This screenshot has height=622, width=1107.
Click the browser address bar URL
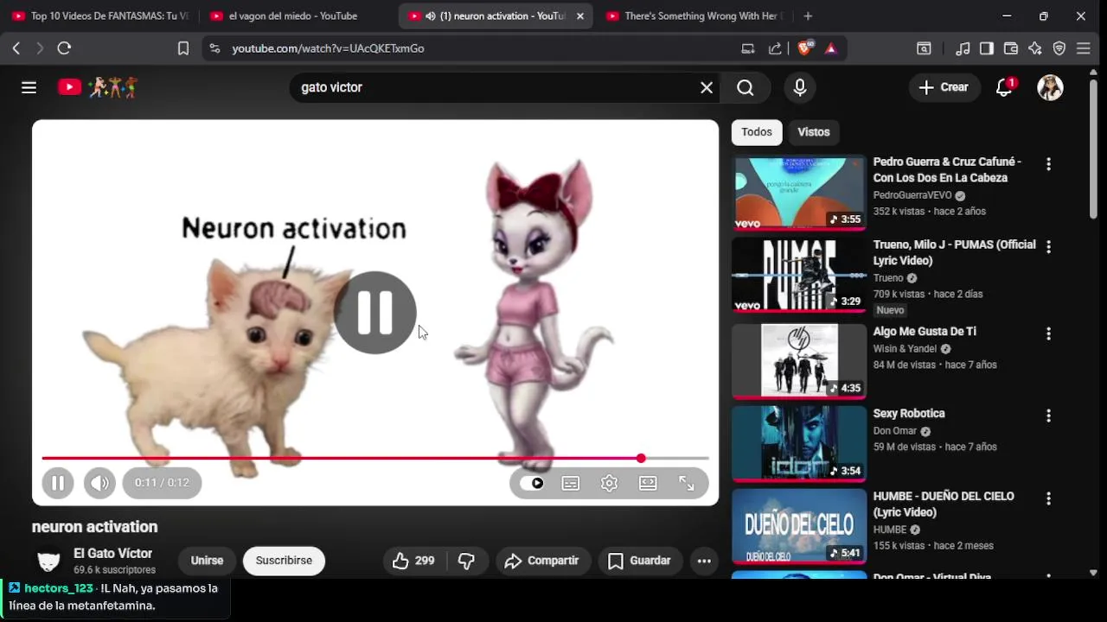point(328,48)
